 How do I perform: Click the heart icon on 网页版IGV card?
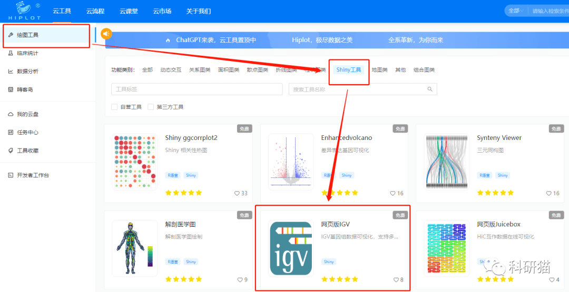(396, 280)
